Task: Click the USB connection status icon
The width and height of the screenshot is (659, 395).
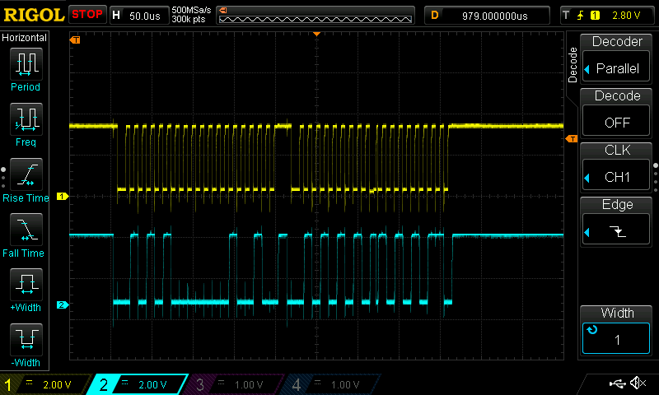Action: [617, 383]
